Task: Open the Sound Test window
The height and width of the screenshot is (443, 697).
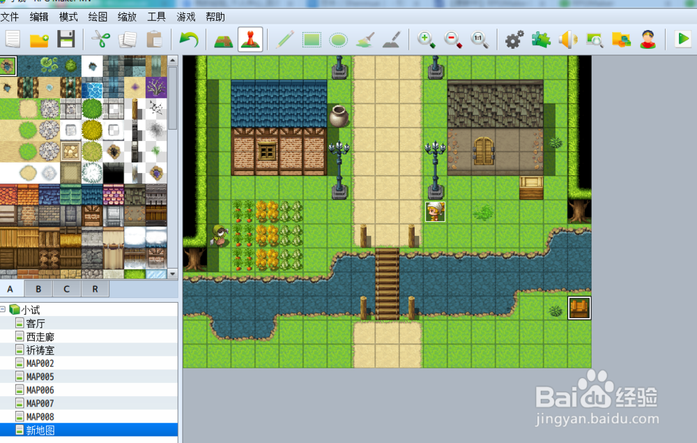Action: (x=569, y=40)
